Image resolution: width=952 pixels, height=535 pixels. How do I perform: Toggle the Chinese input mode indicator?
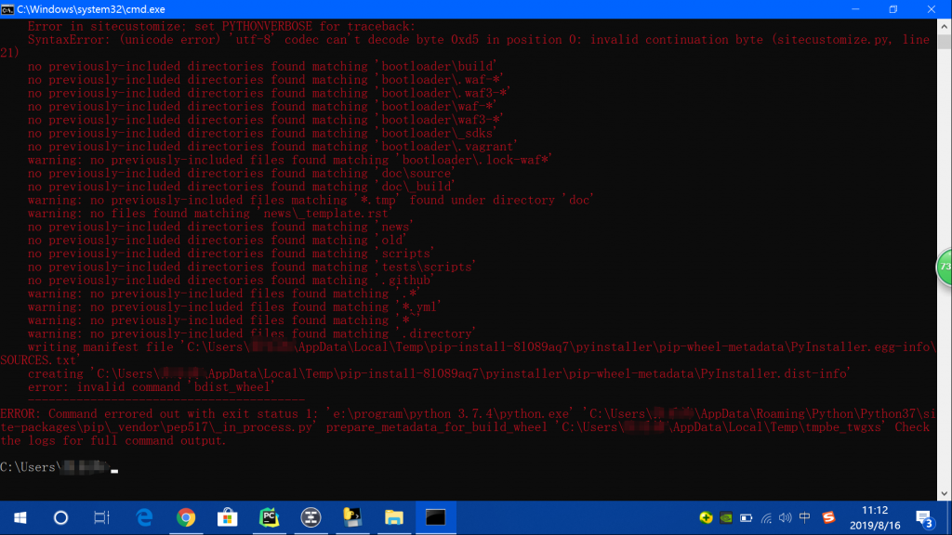click(x=805, y=517)
